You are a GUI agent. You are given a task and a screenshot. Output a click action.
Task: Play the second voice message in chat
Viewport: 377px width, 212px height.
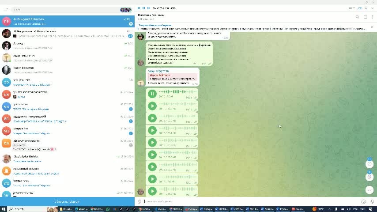coord(152,106)
